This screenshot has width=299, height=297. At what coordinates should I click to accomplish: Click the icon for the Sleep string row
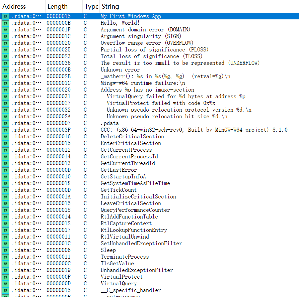(x=5, y=250)
